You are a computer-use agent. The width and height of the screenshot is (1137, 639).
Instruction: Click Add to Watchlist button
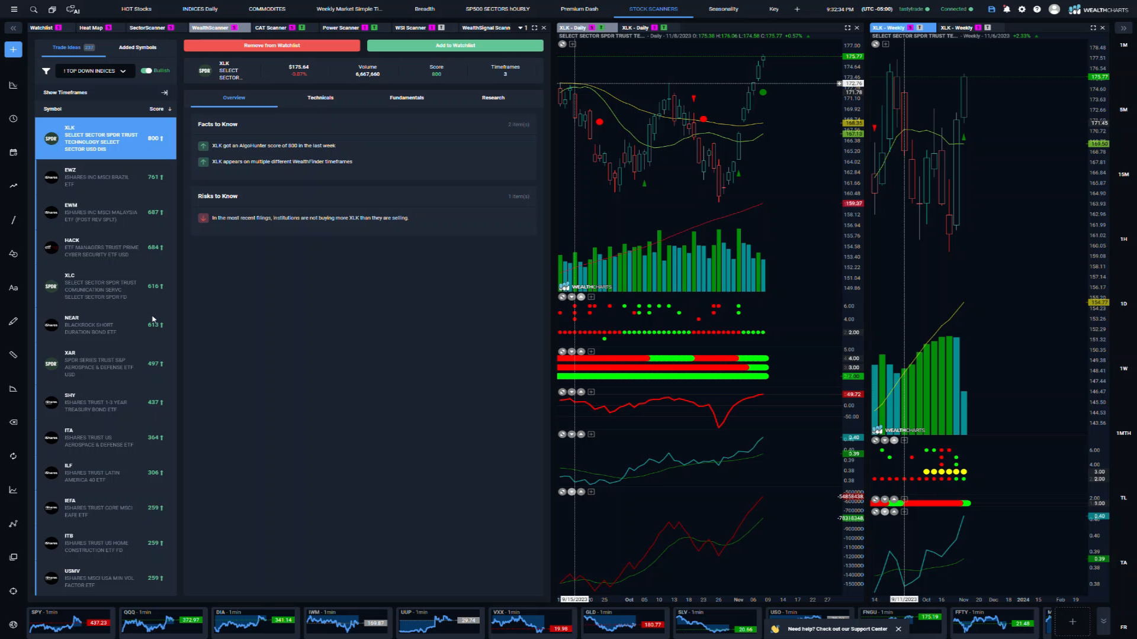(455, 46)
